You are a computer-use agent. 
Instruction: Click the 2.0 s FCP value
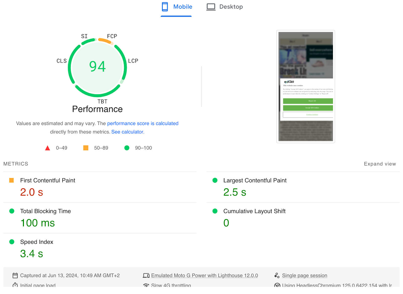pyautogui.click(x=32, y=192)
